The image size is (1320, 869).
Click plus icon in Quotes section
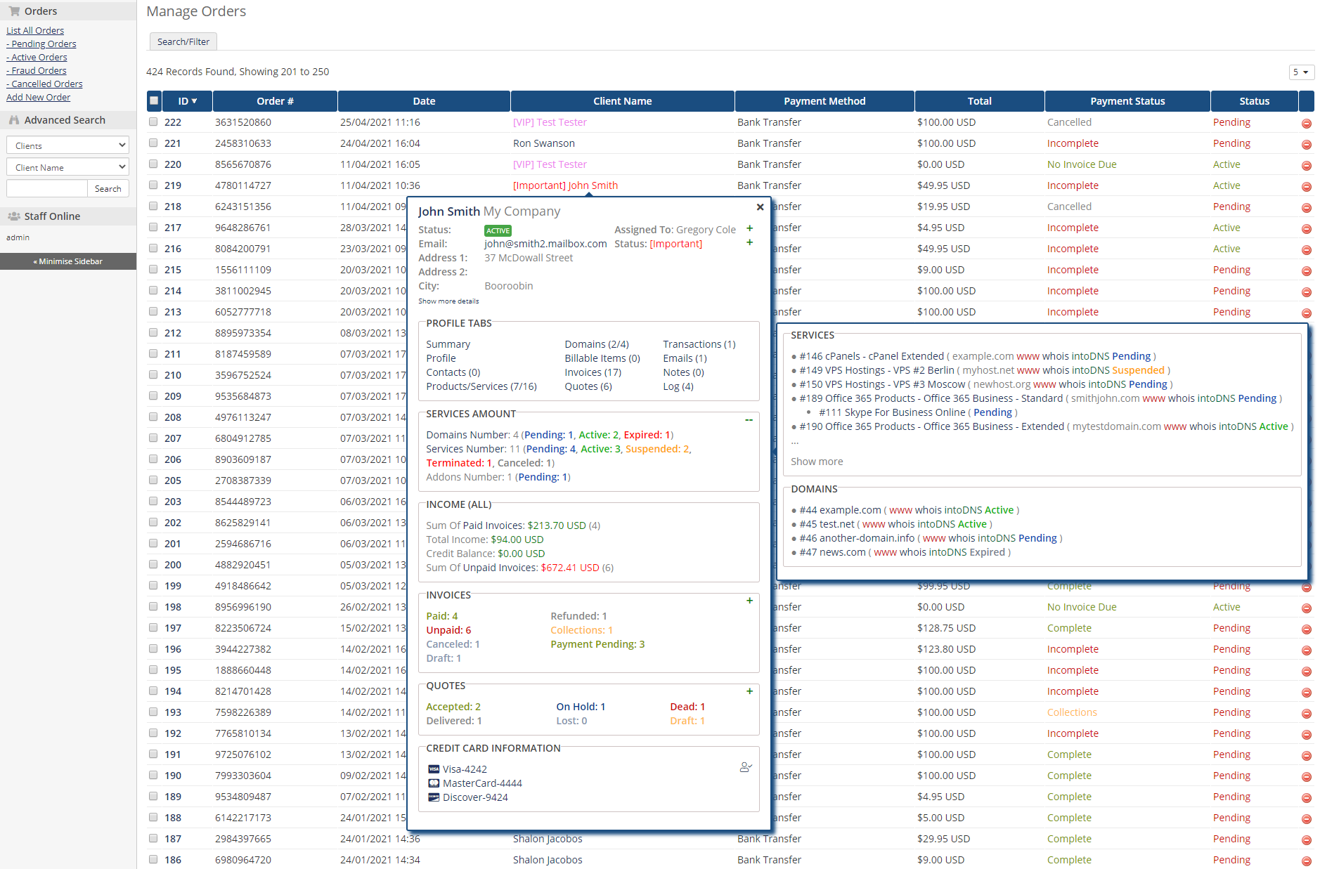point(749,691)
